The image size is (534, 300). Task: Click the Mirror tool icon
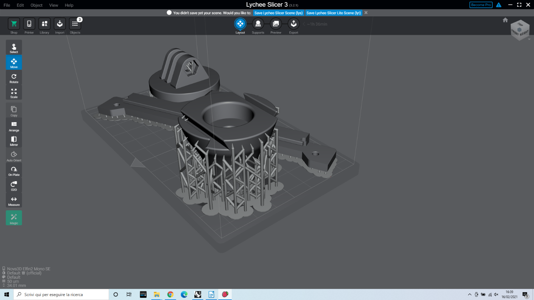[14, 141]
